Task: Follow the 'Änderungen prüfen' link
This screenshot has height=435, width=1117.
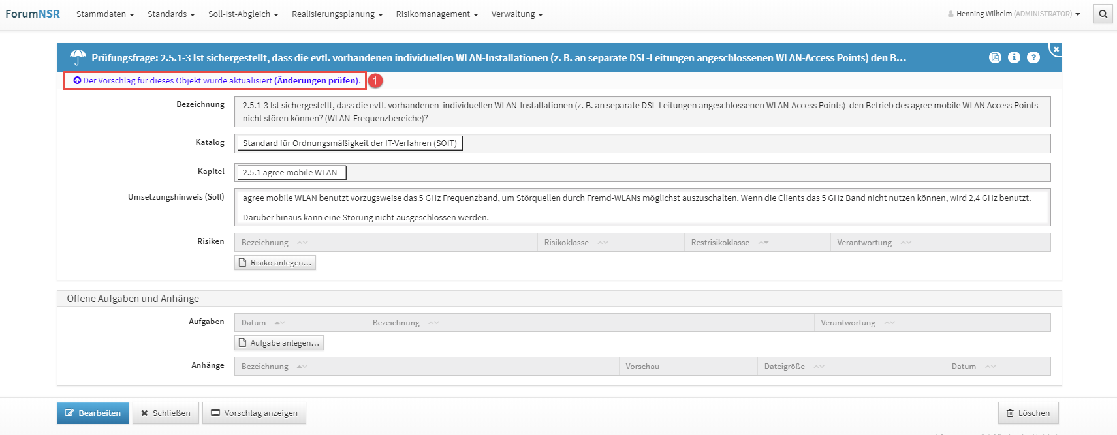Action: tap(317, 81)
